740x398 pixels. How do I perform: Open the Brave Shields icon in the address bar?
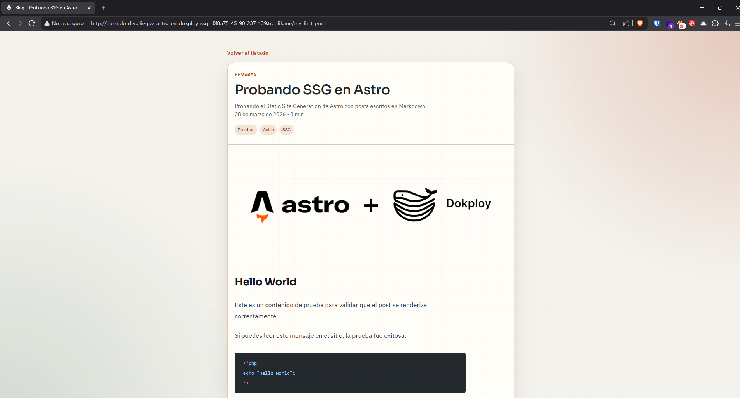coord(640,23)
